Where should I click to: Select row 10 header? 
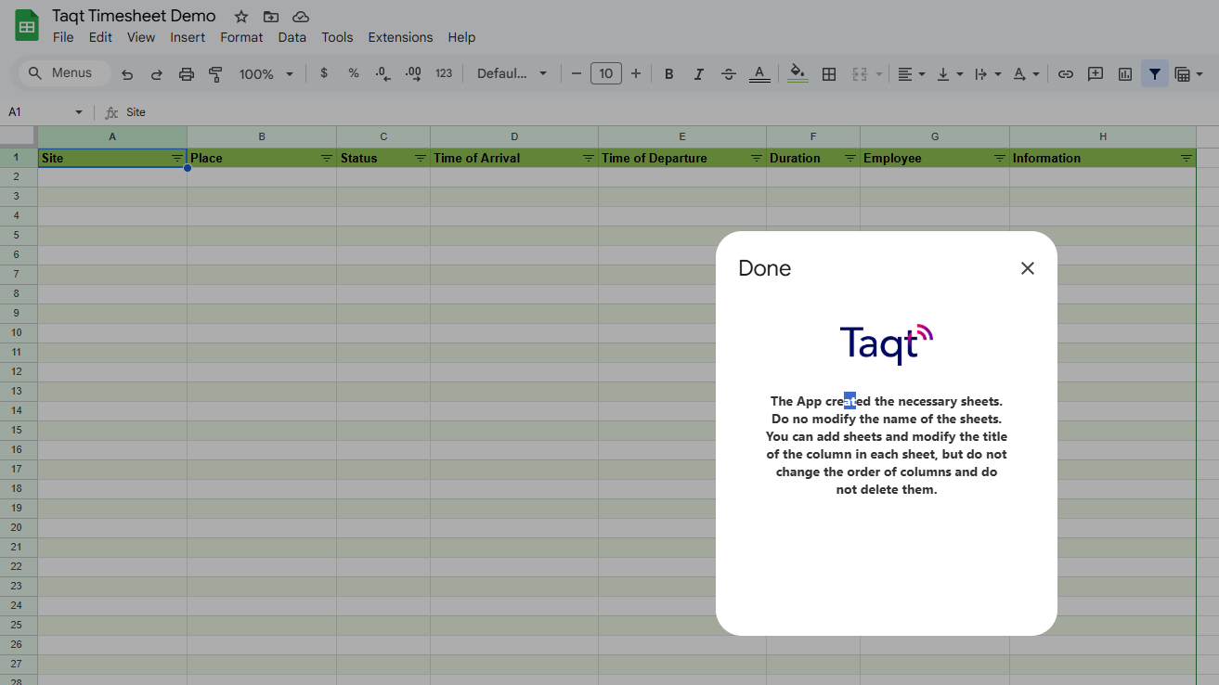tap(19, 332)
